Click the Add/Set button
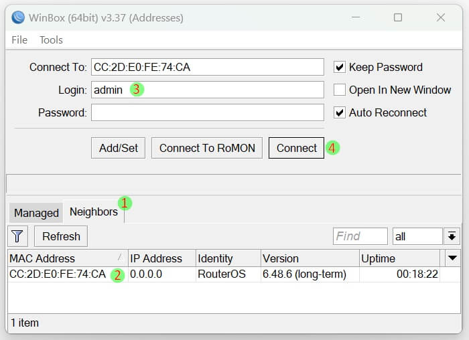469x340 pixels. click(119, 148)
